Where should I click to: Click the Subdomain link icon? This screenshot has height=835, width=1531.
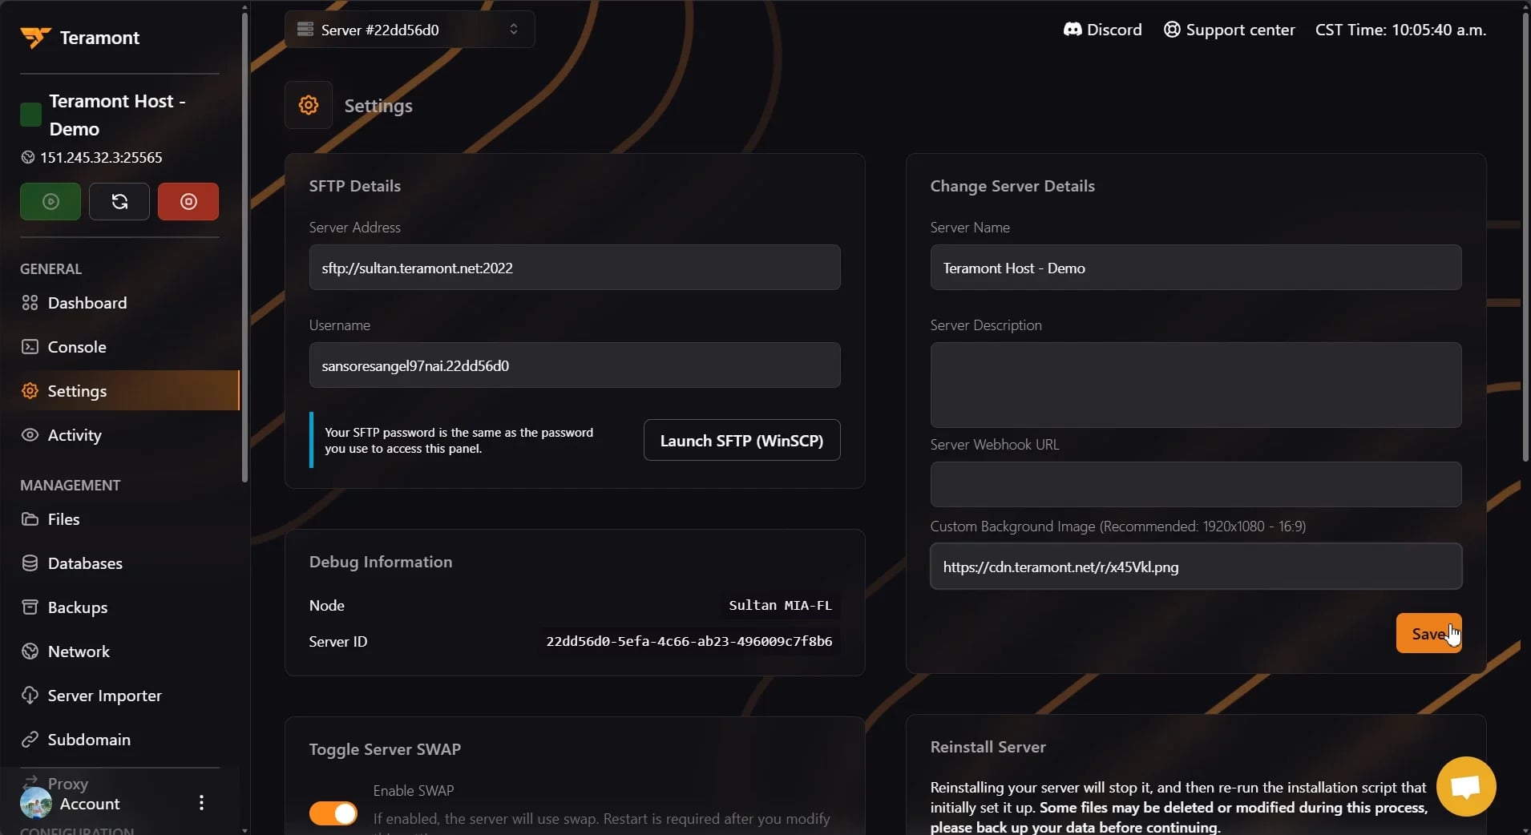point(30,740)
